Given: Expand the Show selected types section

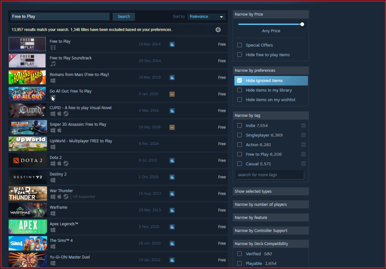Looking at the screenshot, I should 271,191.
